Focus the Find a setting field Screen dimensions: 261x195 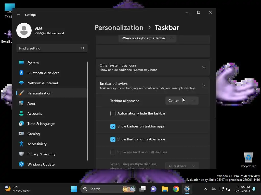[x=52, y=48]
